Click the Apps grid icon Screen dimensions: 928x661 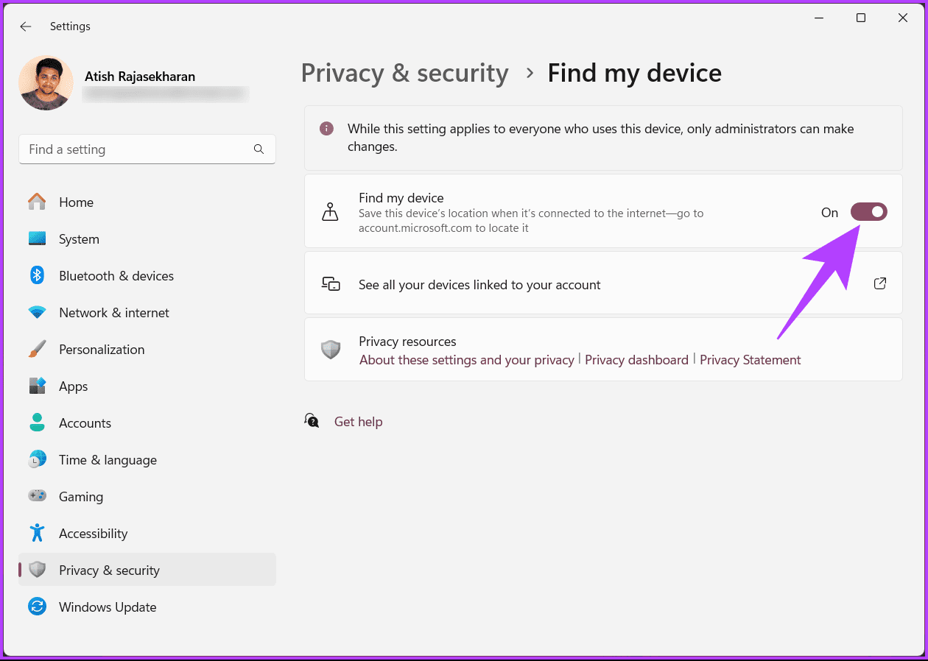pyautogui.click(x=37, y=386)
